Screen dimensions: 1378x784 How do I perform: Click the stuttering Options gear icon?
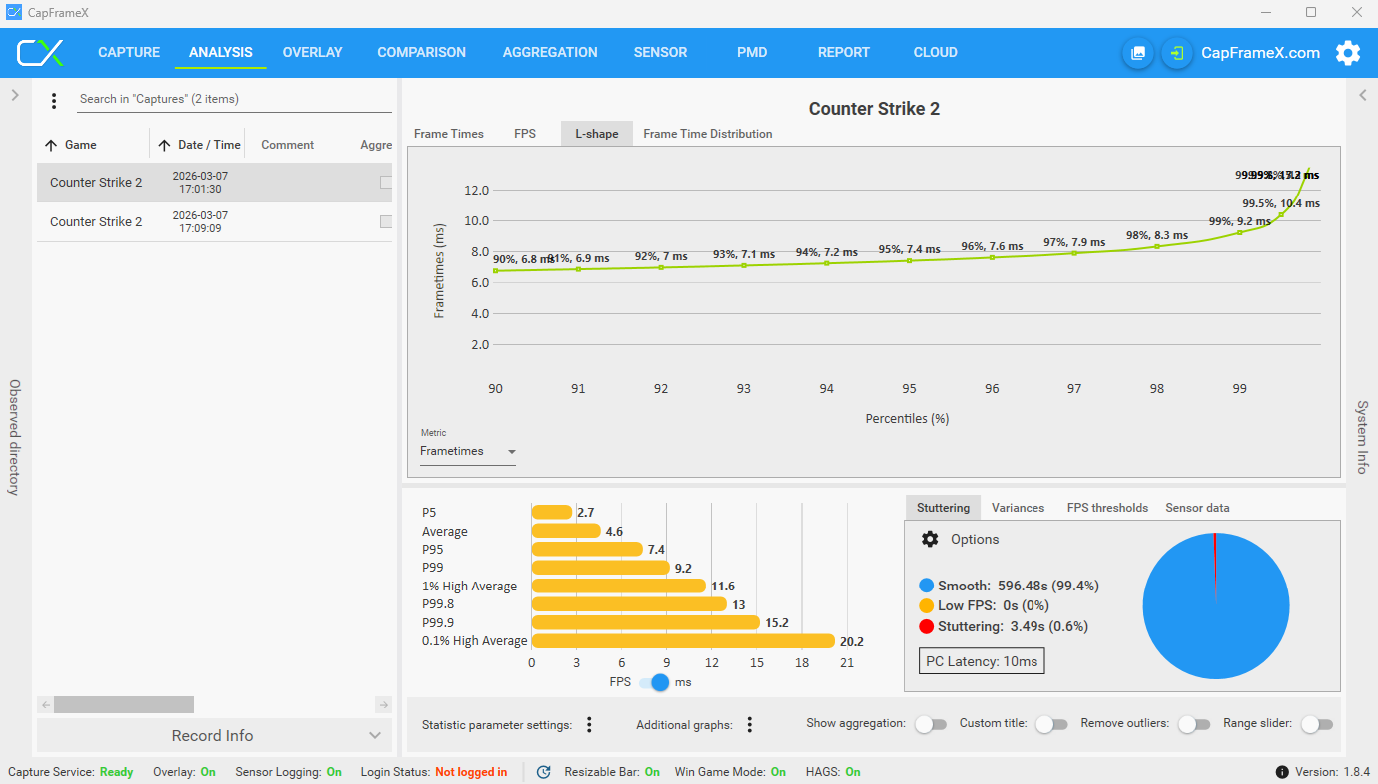tap(930, 539)
